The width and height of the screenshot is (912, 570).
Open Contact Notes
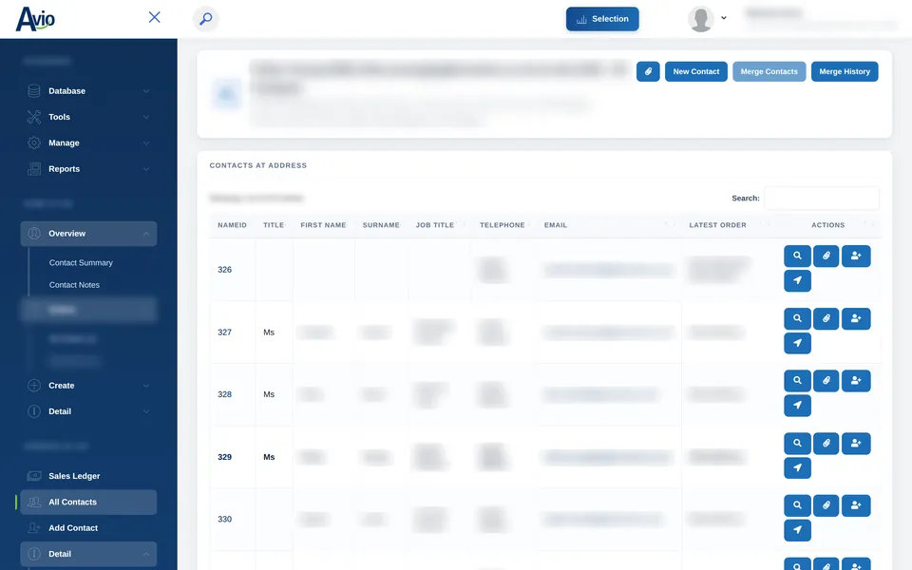coord(74,285)
